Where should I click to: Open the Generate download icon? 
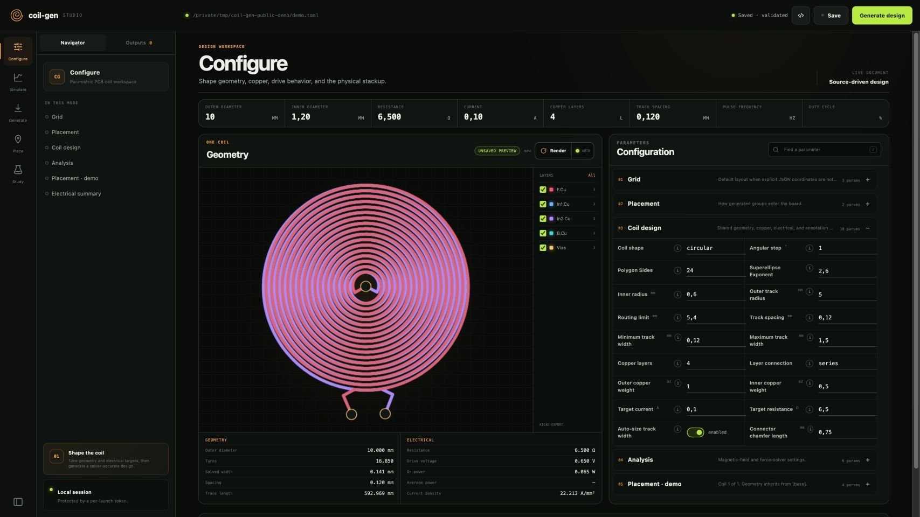(18, 112)
